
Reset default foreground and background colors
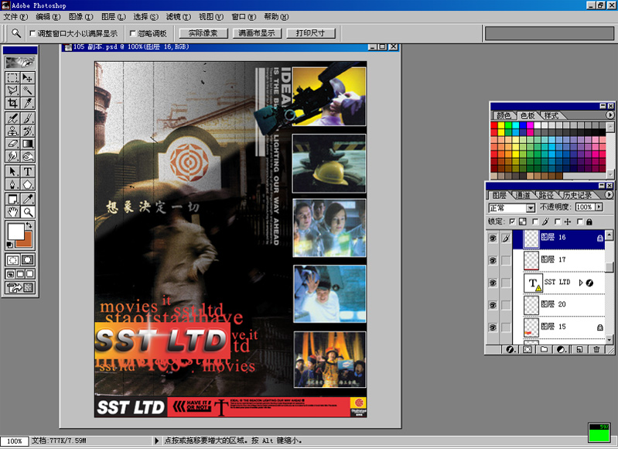[9, 245]
